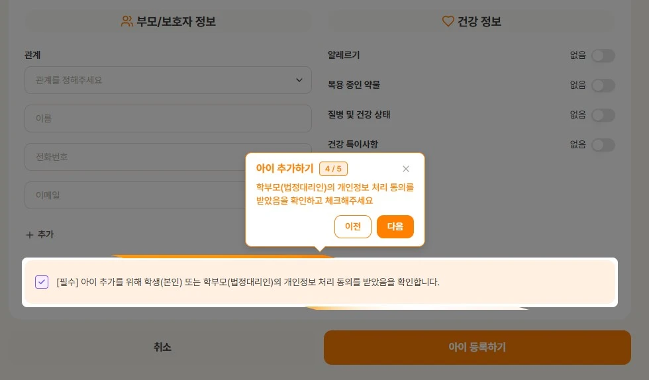This screenshot has height=380, width=649.
Task: Go to next step with 다음
Action: point(395,226)
